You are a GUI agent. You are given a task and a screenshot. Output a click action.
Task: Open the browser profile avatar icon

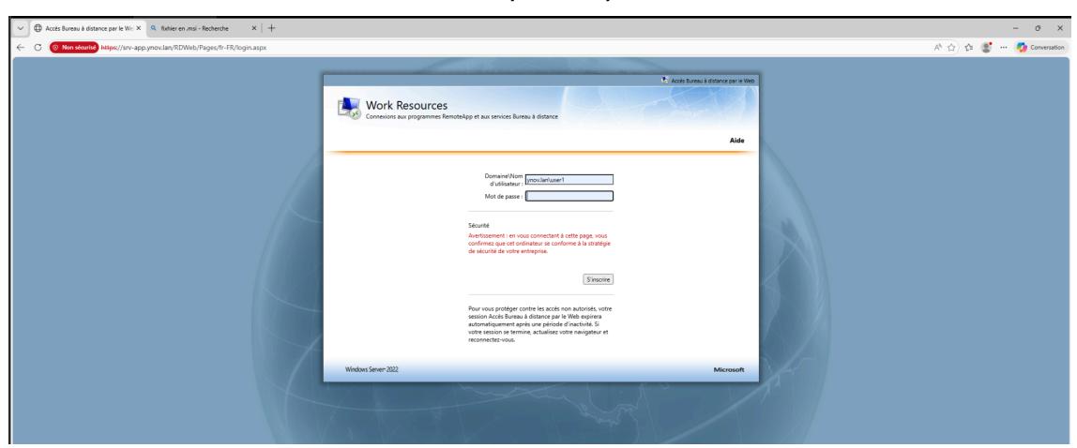click(987, 48)
